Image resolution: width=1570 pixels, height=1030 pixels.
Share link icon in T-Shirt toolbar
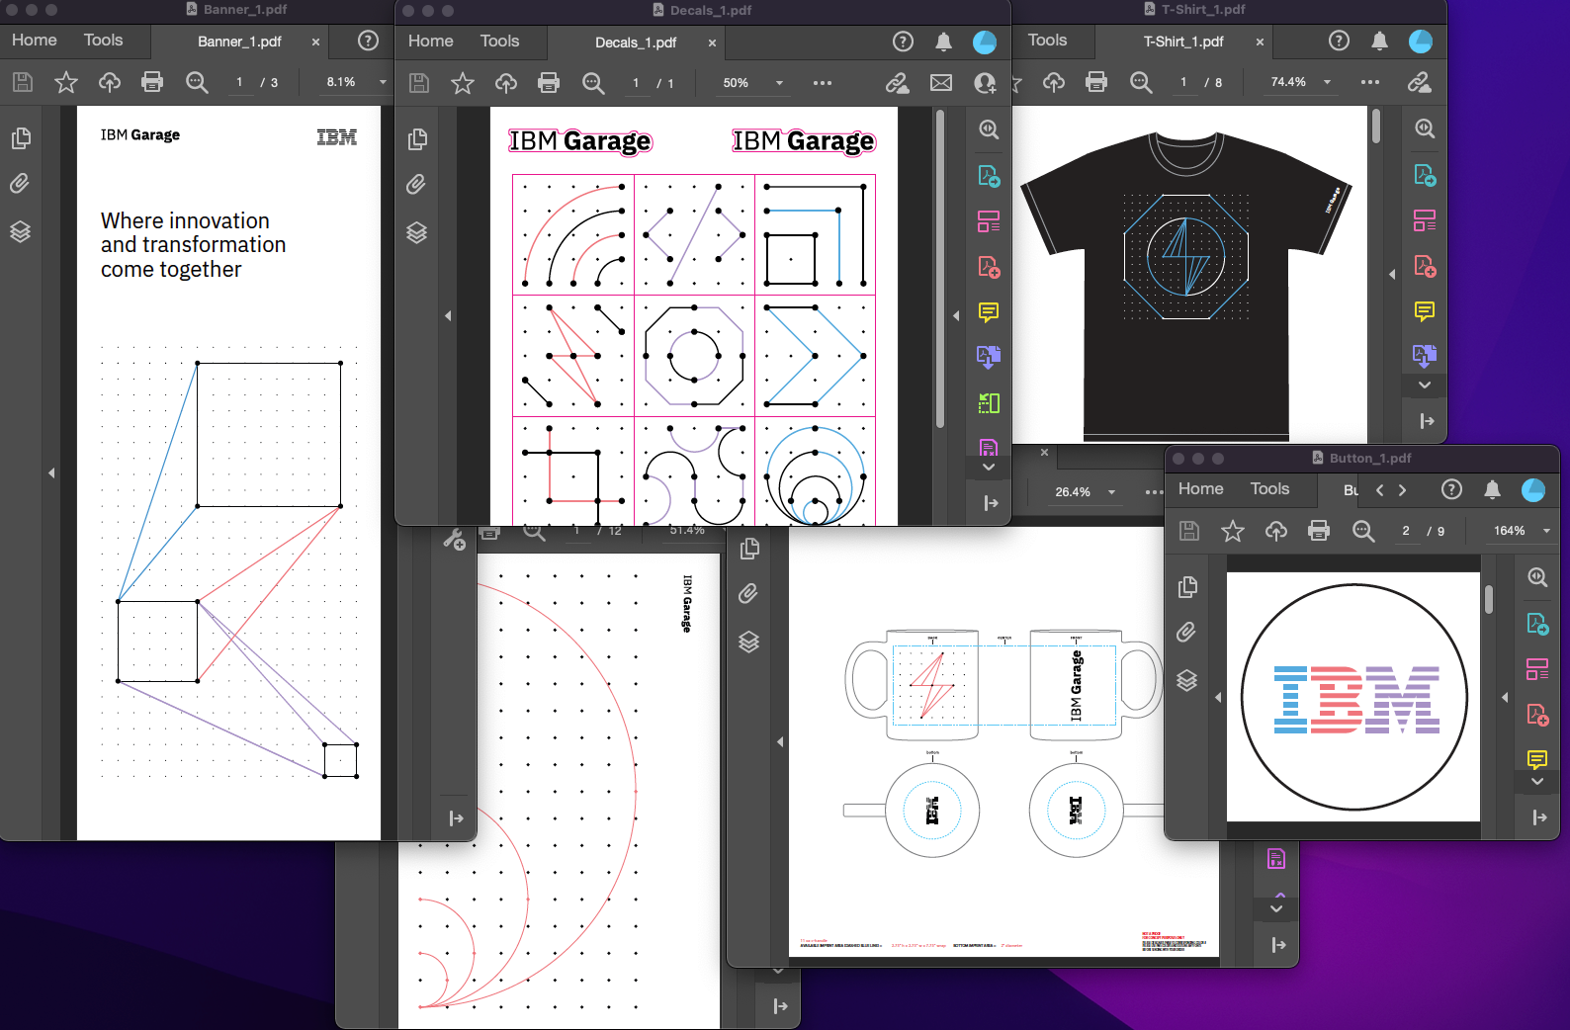pos(1420,82)
